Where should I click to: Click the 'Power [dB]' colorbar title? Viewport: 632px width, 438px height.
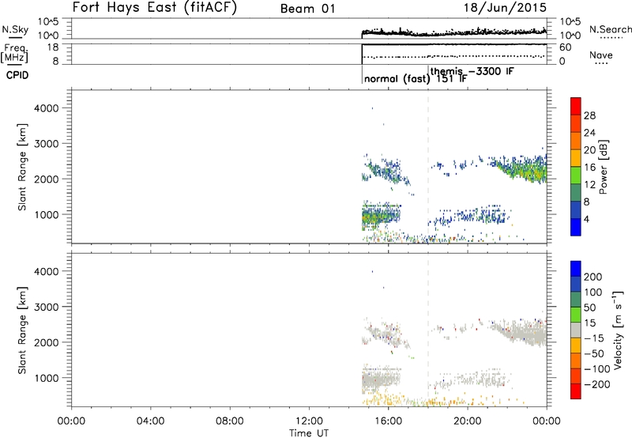(604, 167)
